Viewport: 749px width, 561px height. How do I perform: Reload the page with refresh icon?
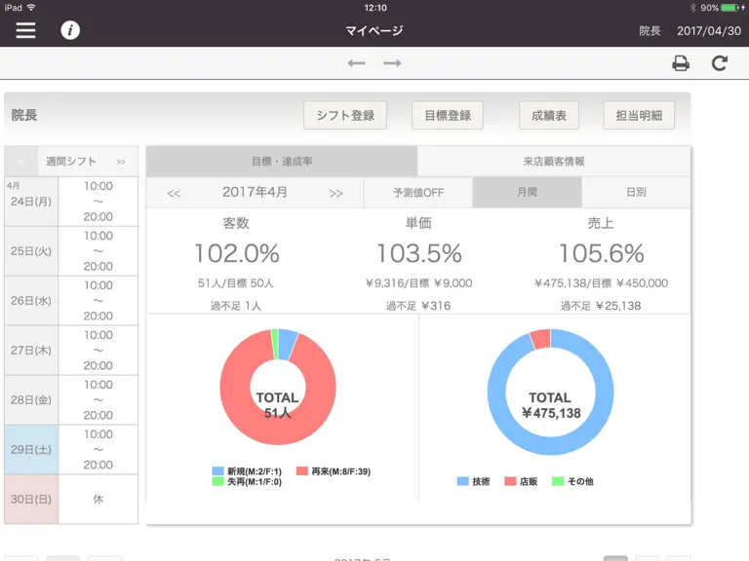coord(720,63)
